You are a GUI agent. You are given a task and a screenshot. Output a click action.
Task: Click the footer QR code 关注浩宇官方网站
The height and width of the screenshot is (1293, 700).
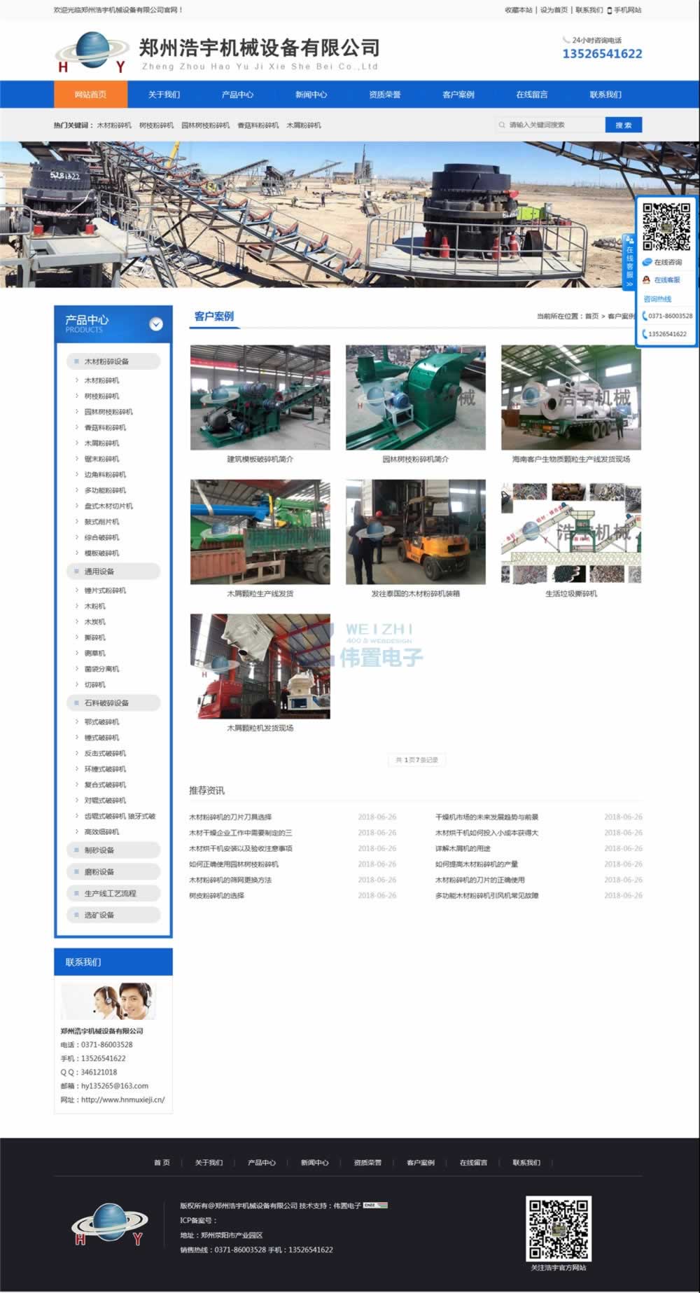(x=558, y=1228)
